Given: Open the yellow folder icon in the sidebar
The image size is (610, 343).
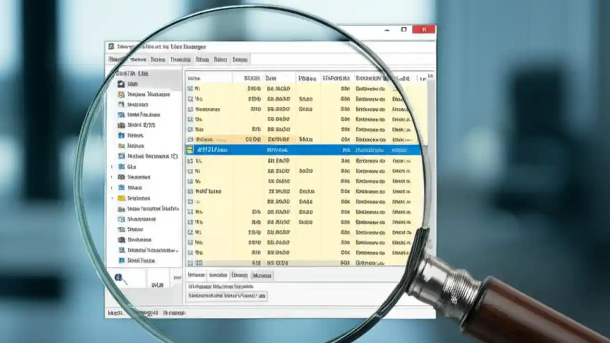Looking at the screenshot, I should [122, 198].
